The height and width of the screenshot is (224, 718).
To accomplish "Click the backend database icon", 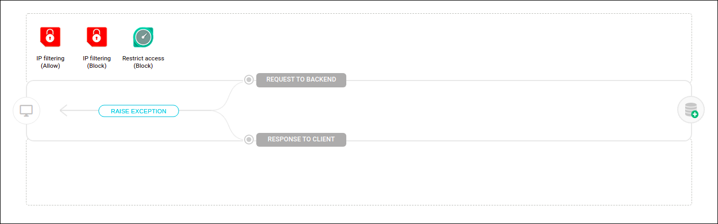I will pyautogui.click(x=690, y=110).
